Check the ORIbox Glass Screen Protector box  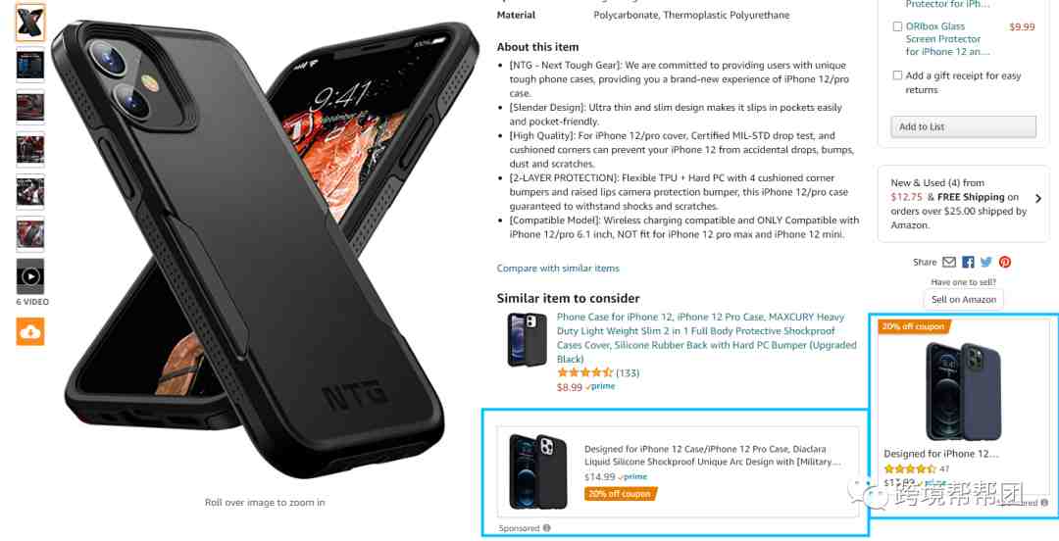pyautogui.click(x=897, y=26)
